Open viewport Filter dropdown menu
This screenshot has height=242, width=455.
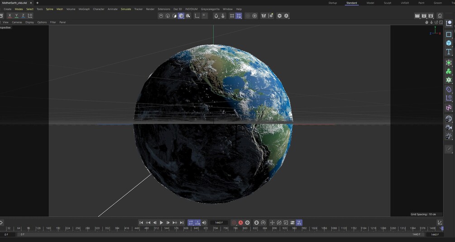53,22
